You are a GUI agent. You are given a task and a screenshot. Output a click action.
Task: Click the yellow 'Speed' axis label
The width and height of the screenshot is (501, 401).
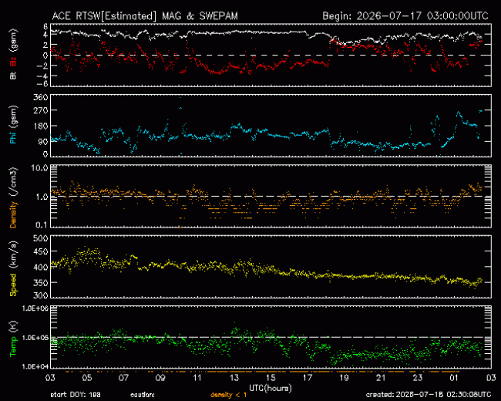coord(13,285)
